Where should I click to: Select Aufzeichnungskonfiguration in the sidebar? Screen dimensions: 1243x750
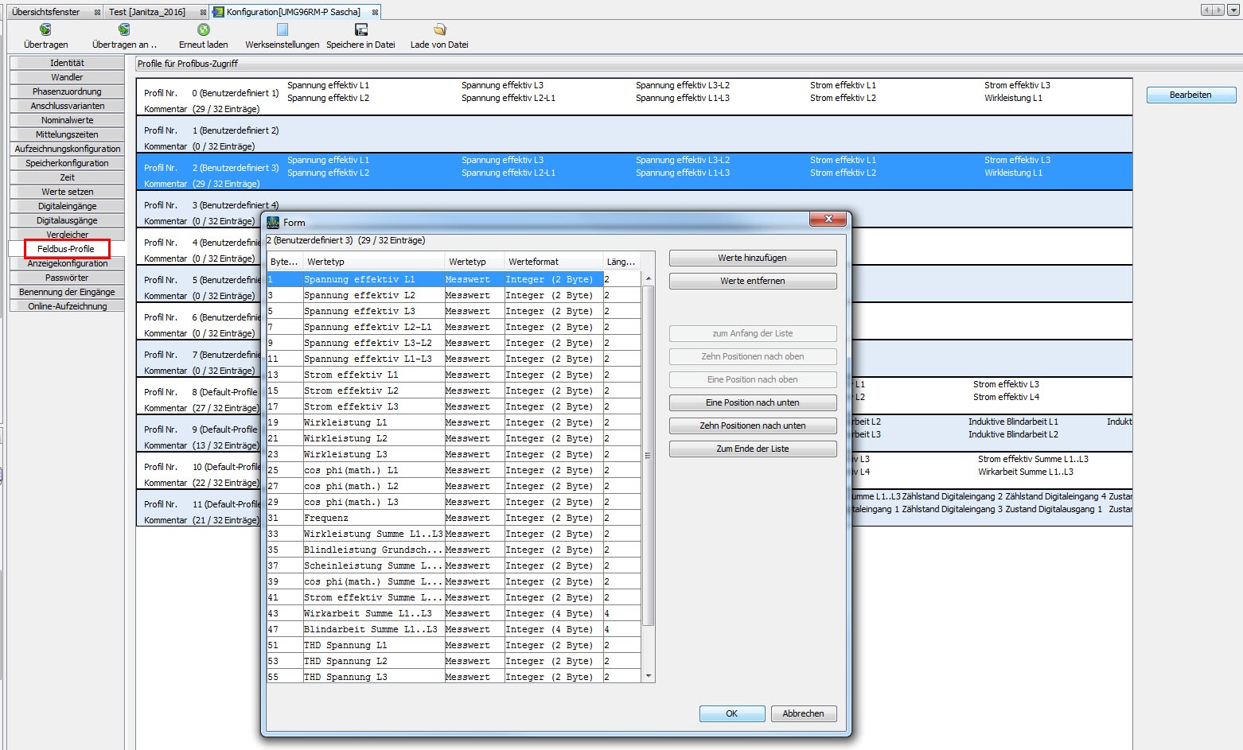click(x=68, y=149)
